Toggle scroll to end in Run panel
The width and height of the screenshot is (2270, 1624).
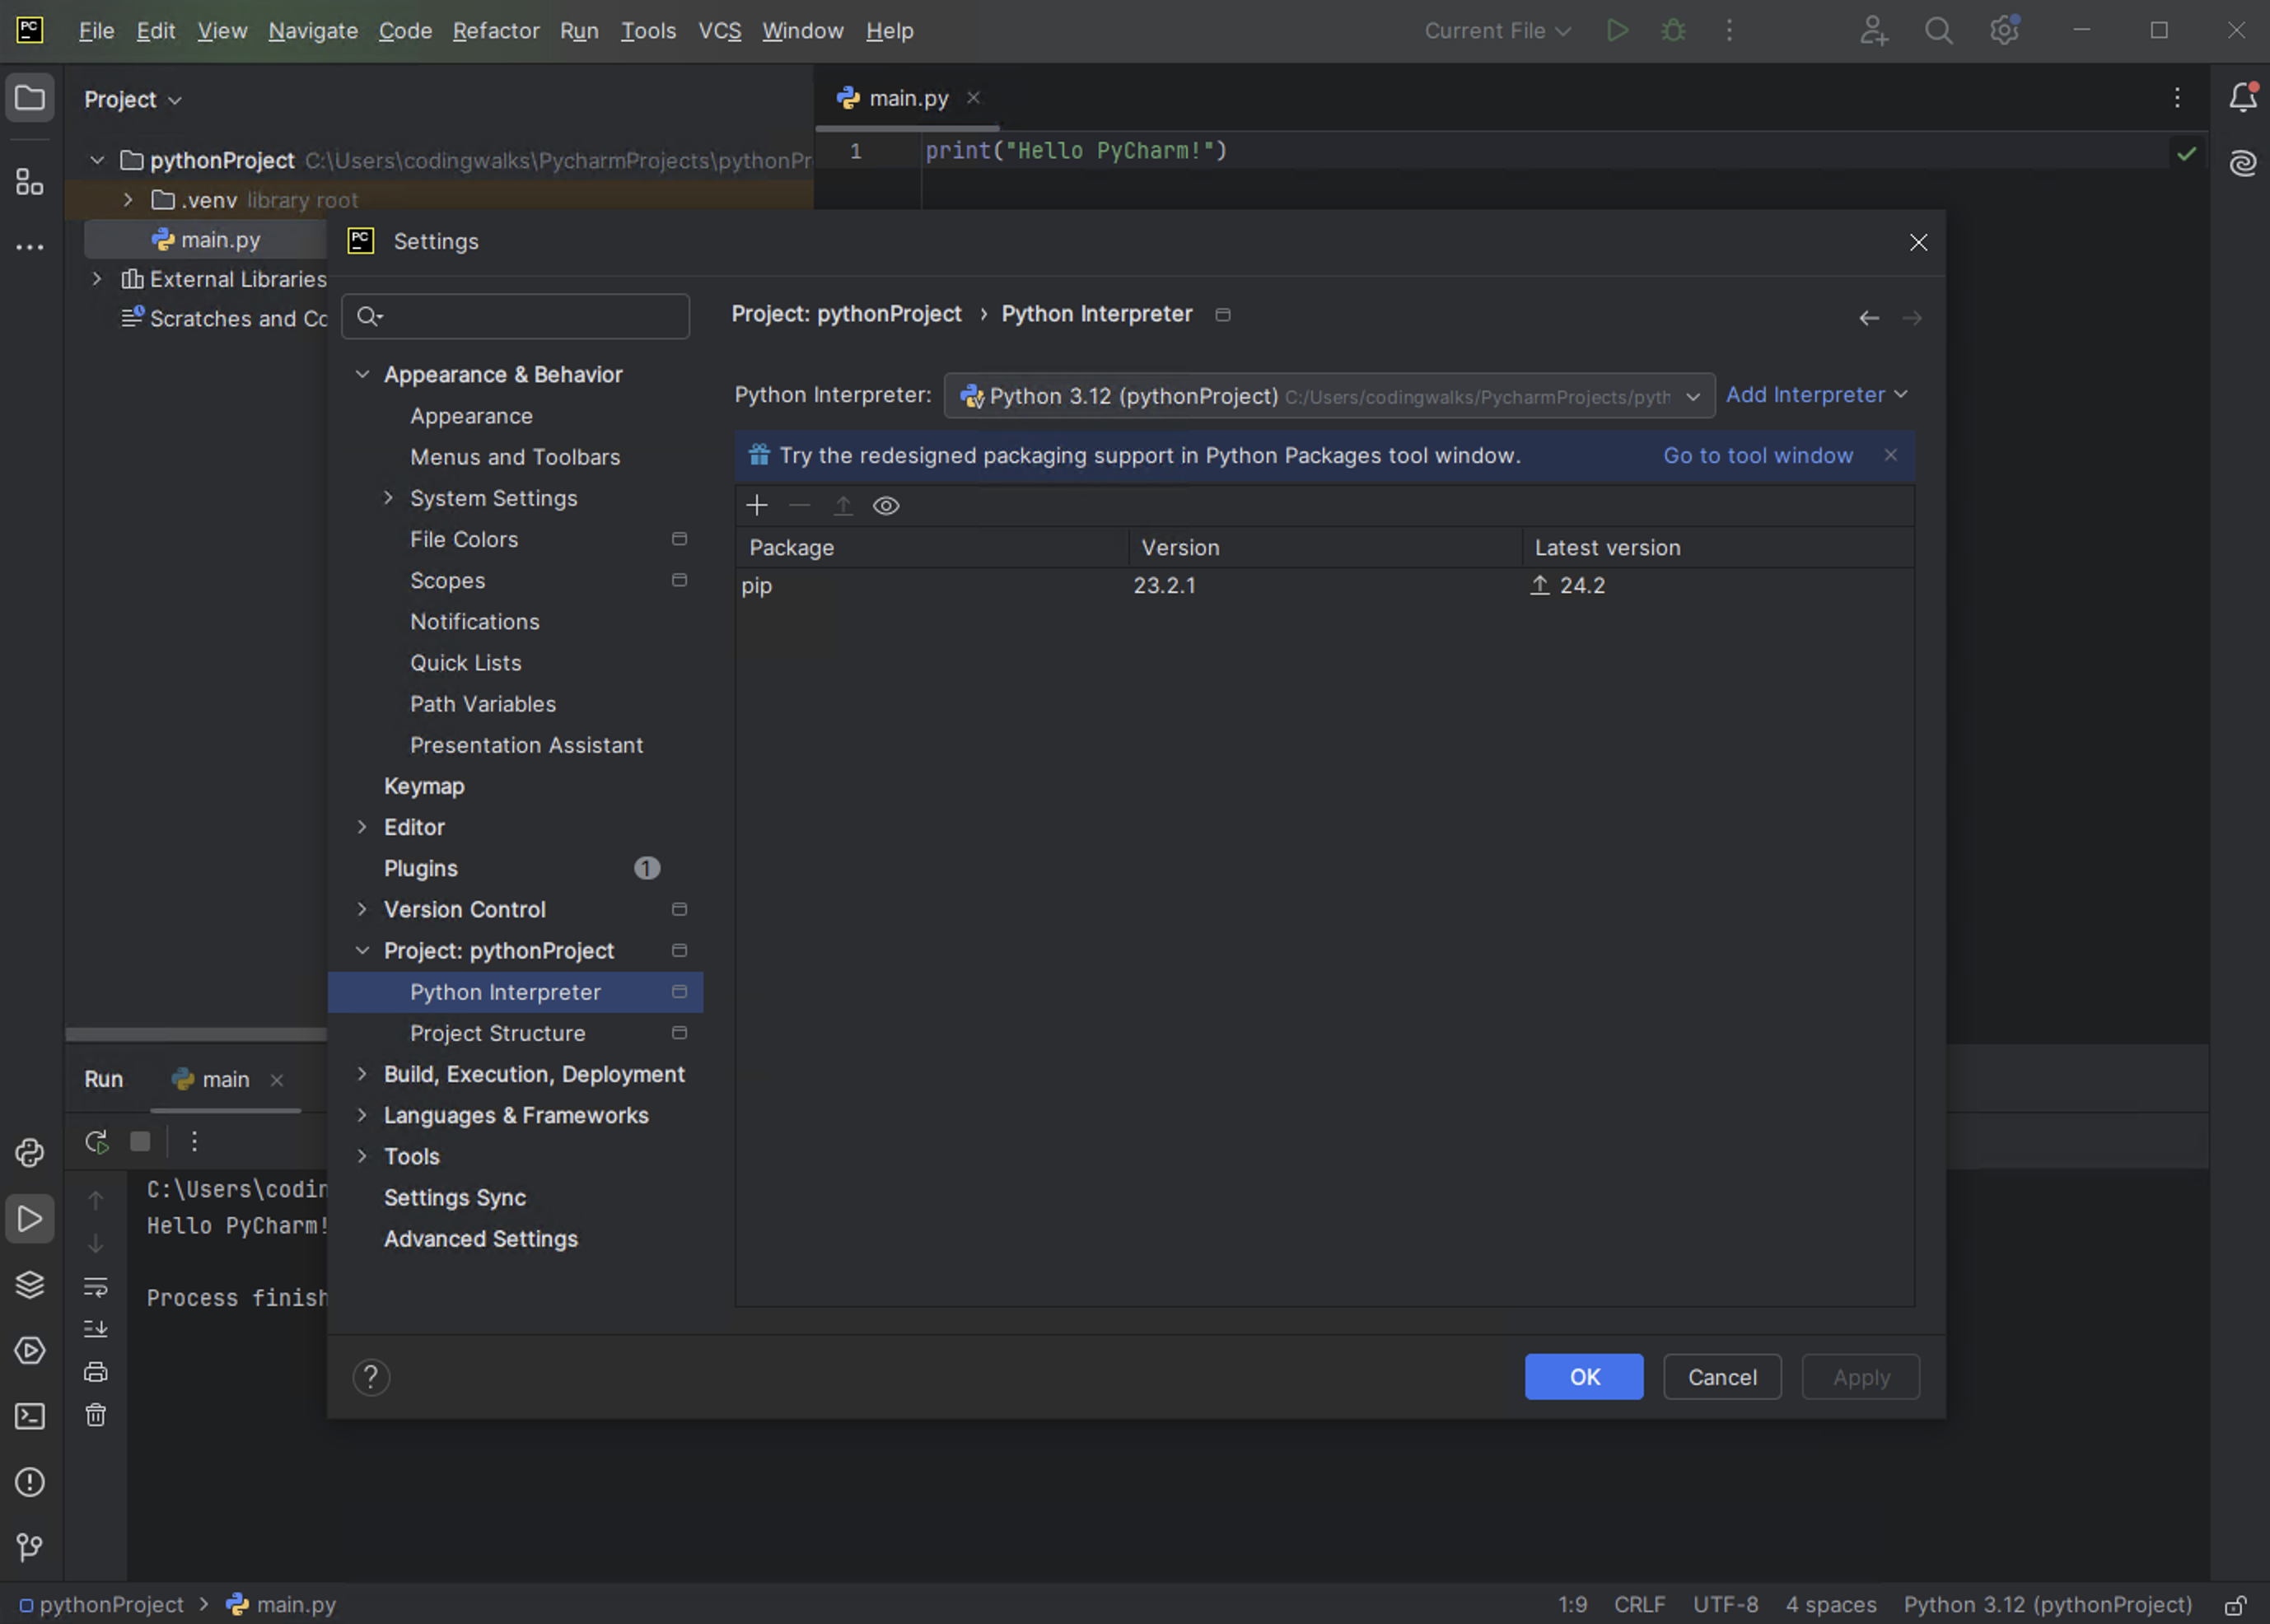coord(96,1329)
